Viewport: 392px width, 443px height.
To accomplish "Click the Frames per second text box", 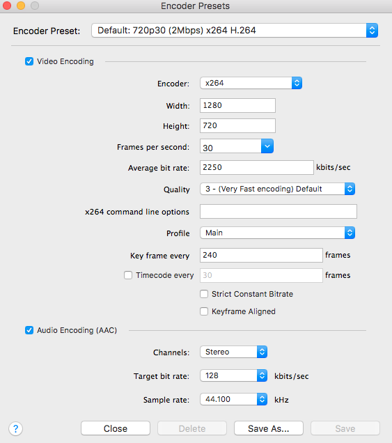I will pos(230,146).
